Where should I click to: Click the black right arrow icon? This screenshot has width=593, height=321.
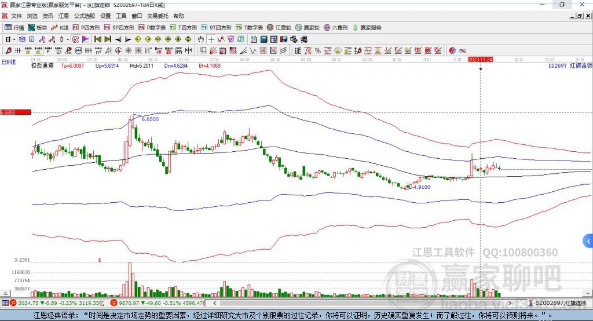128,39
